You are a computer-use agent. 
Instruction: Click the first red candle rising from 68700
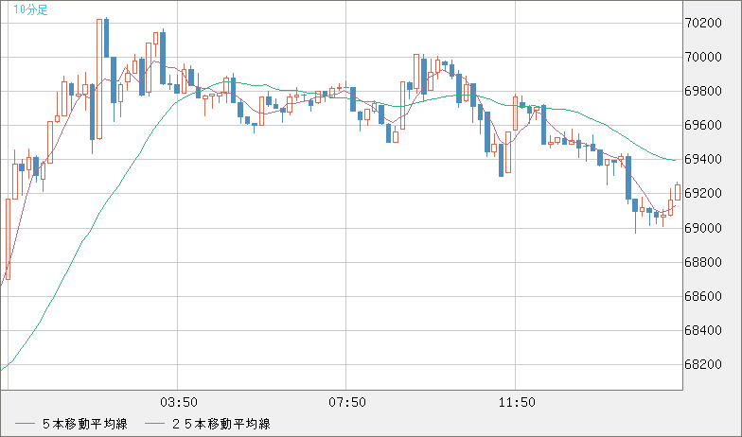pyautogui.click(x=8, y=238)
